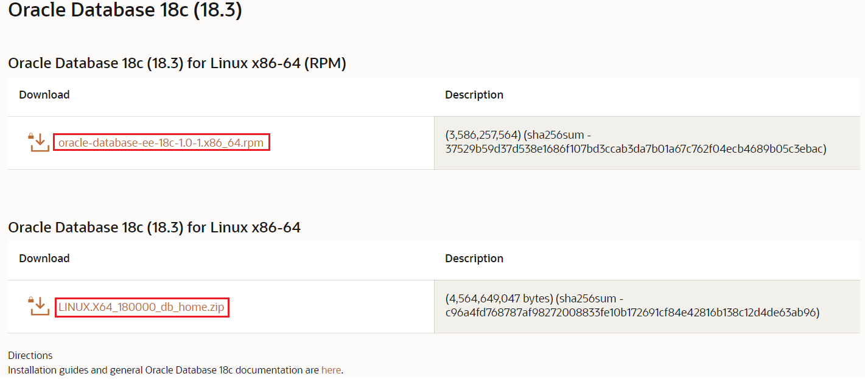Viewport: 865px width, 379px height.
Task: Download LINUX.X64_180000_db_home.zip via its link
Action: pyautogui.click(x=141, y=307)
